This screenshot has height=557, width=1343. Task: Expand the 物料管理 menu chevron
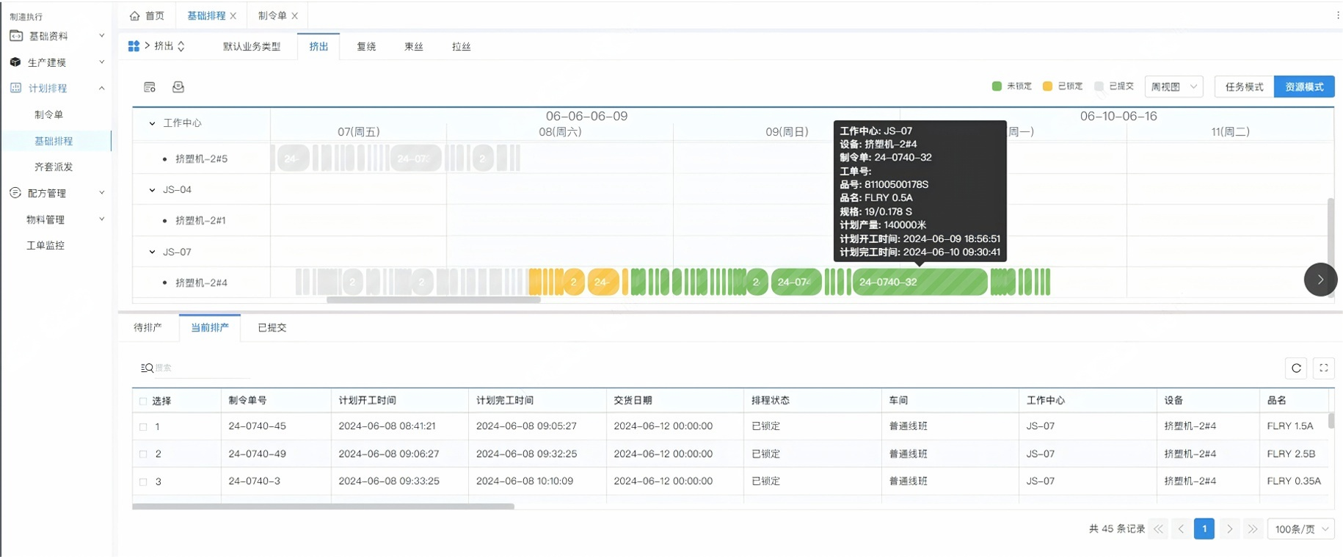pos(102,219)
